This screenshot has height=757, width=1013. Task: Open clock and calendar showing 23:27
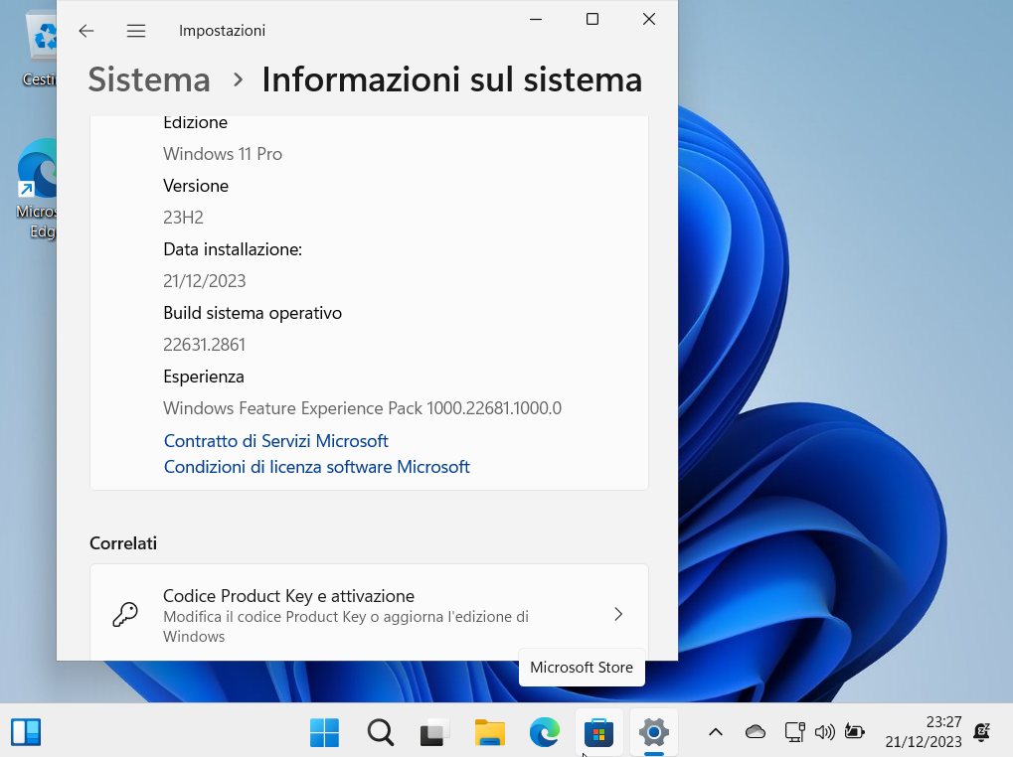click(924, 732)
